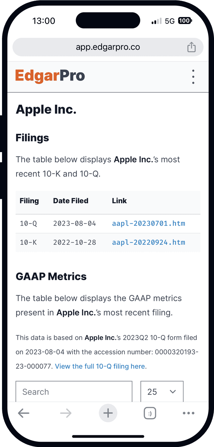This screenshot has height=447, width=214.
Task: Click the EdgarPro logo
Action: (x=50, y=76)
